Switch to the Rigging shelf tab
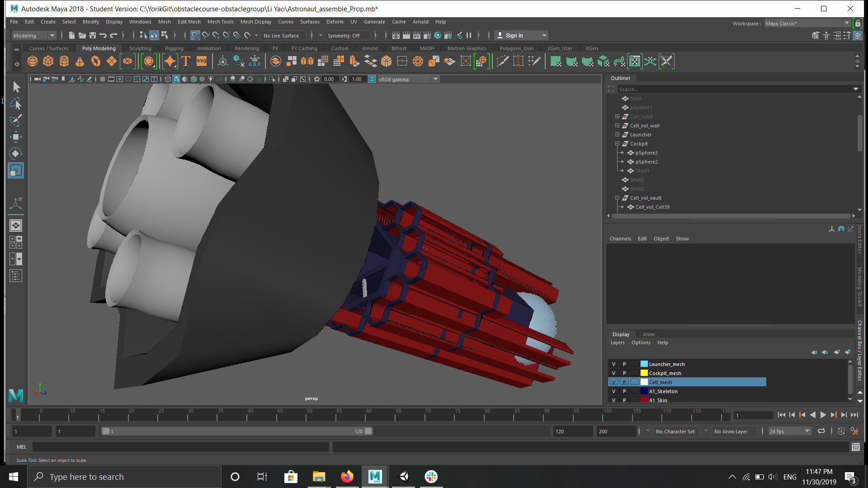The image size is (868, 488). tap(174, 48)
